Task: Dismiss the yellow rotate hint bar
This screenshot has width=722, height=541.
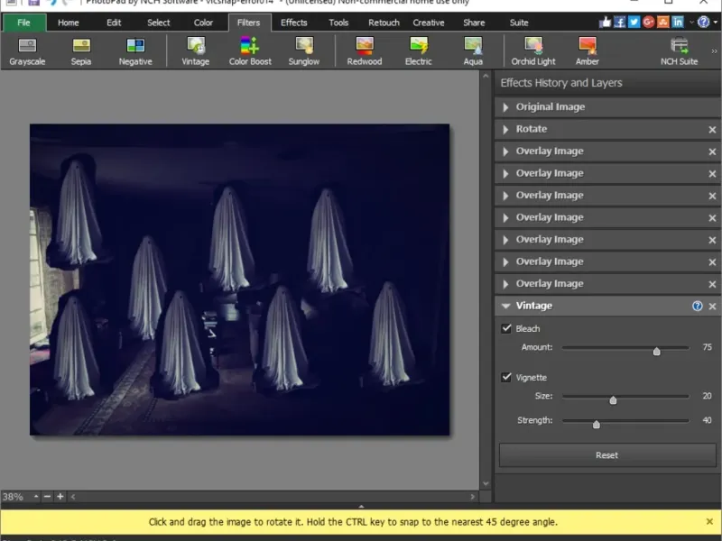Action: 709,521
